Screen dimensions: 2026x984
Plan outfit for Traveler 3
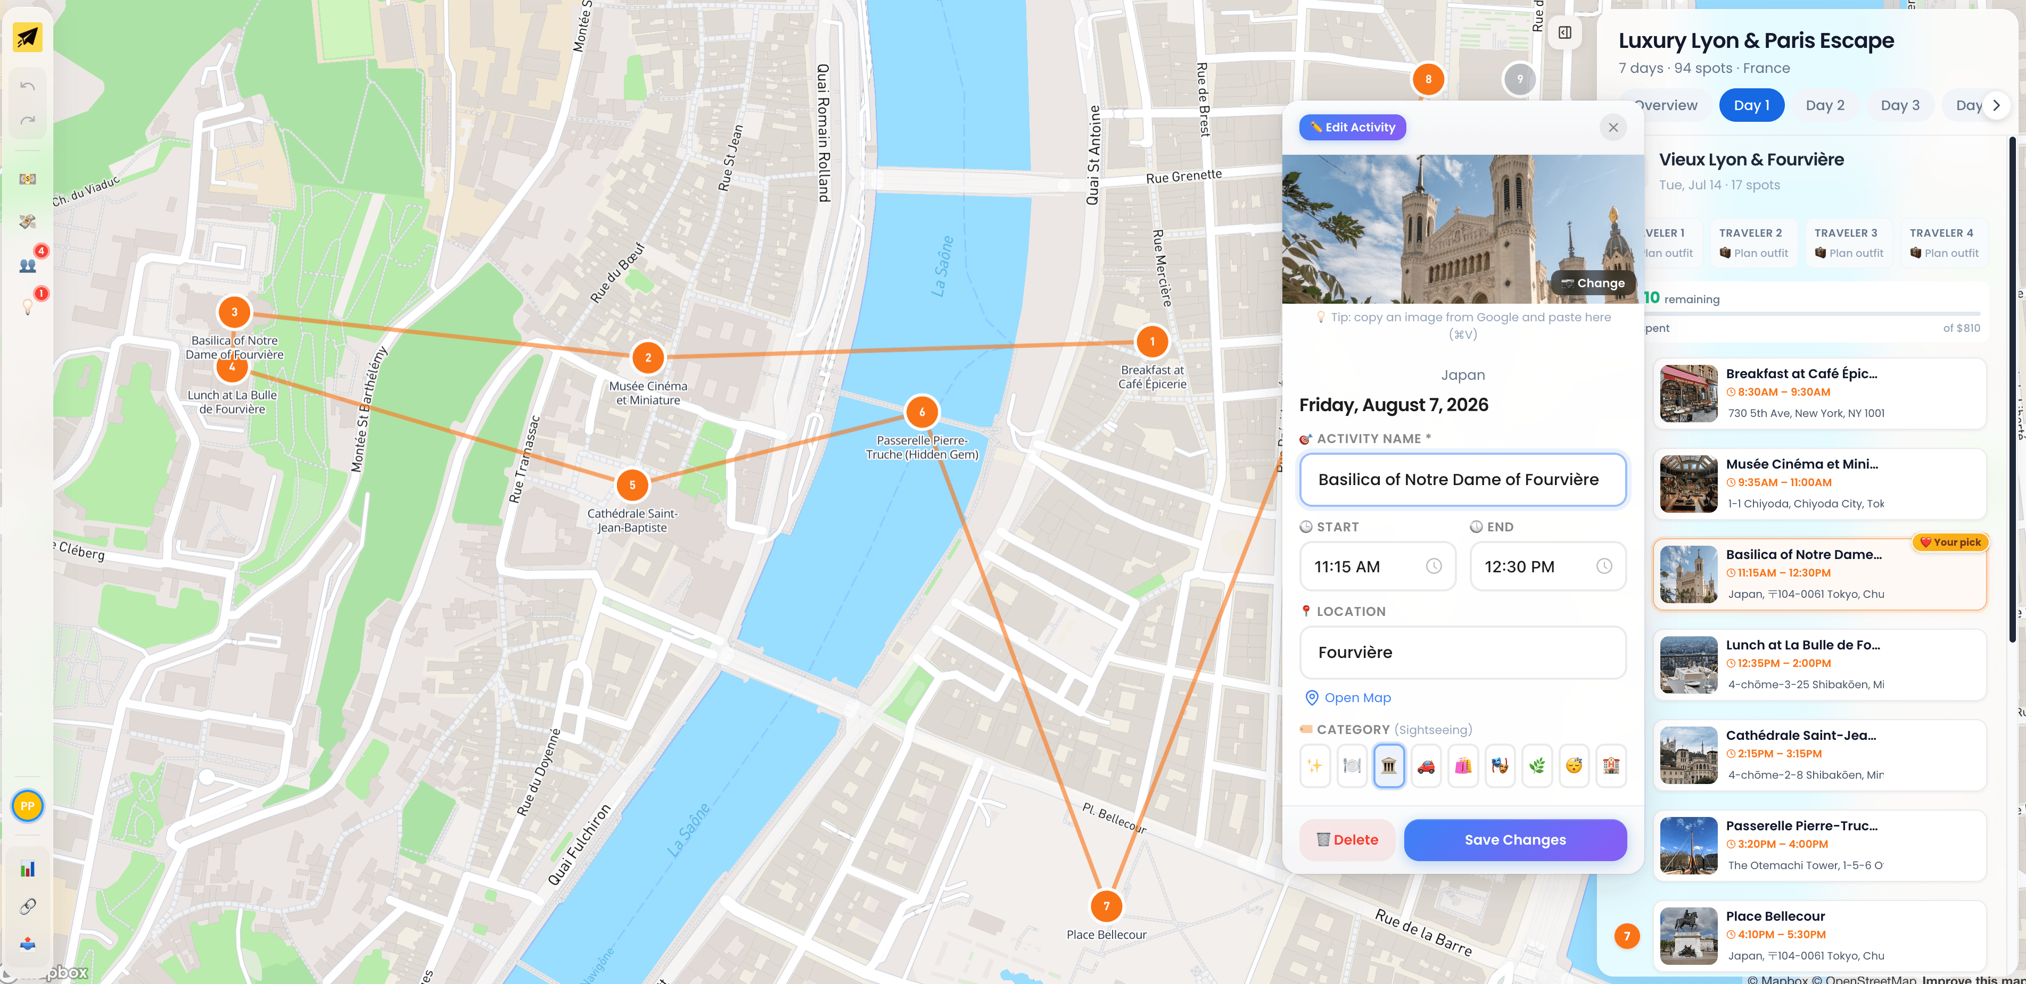tap(1848, 253)
